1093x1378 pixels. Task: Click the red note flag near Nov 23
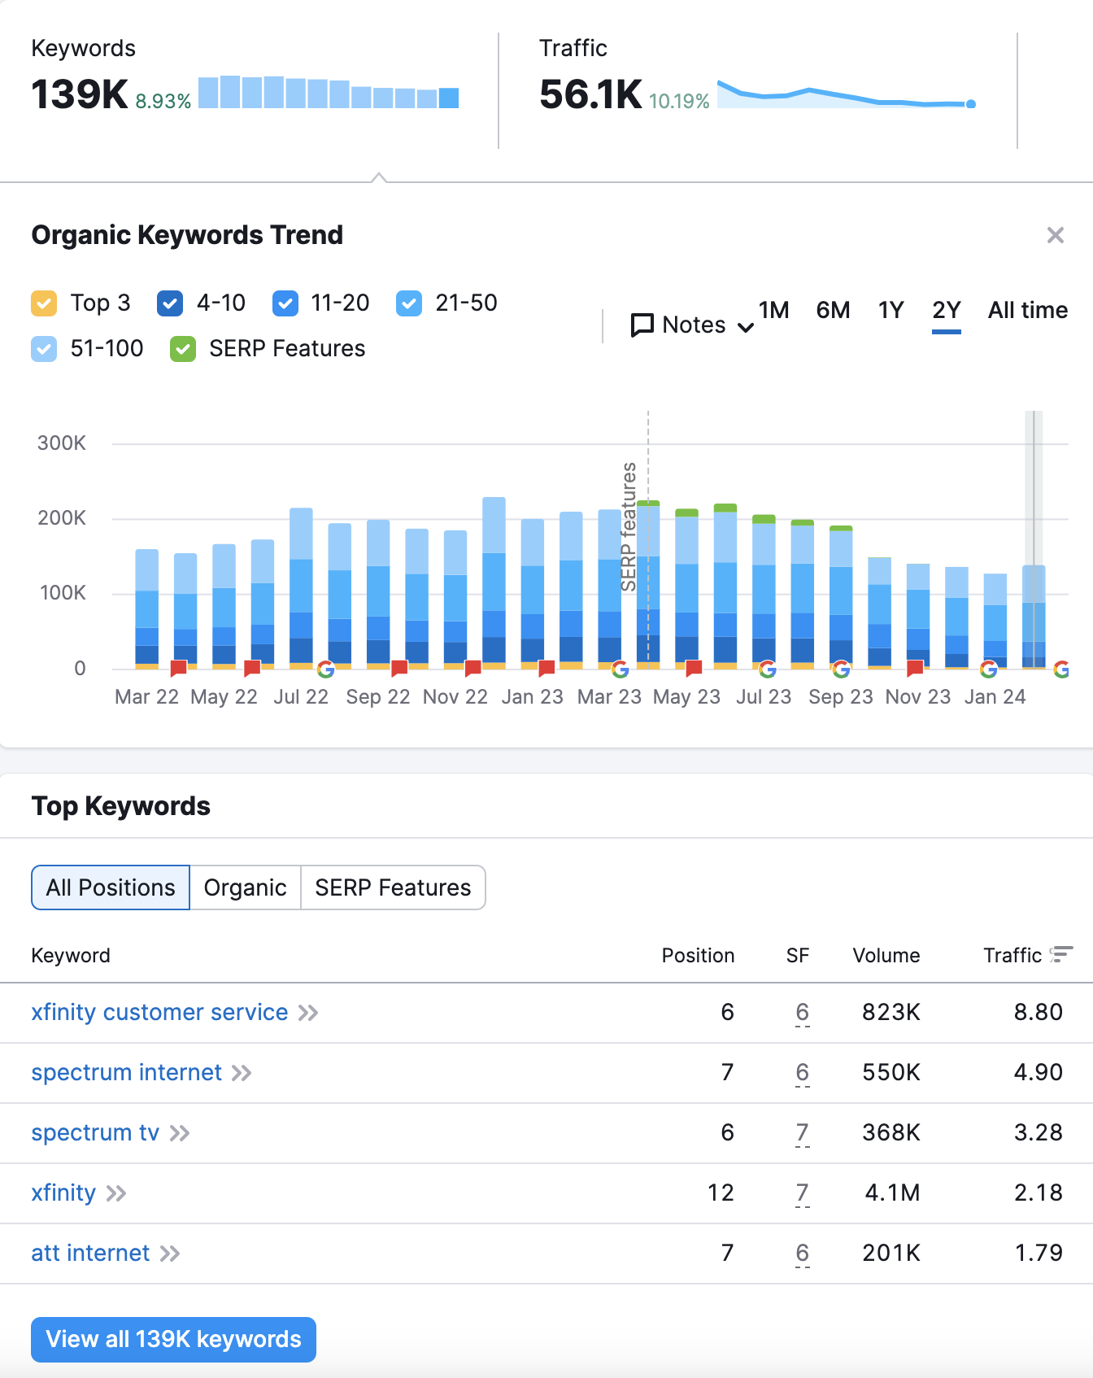click(915, 669)
